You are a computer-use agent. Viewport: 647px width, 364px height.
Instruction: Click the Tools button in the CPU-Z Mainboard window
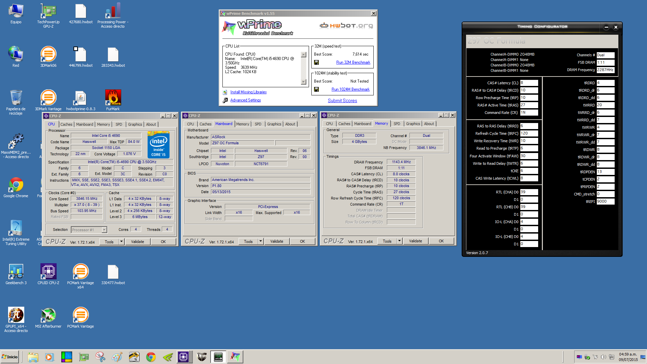pyautogui.click(x=248, y=241)
